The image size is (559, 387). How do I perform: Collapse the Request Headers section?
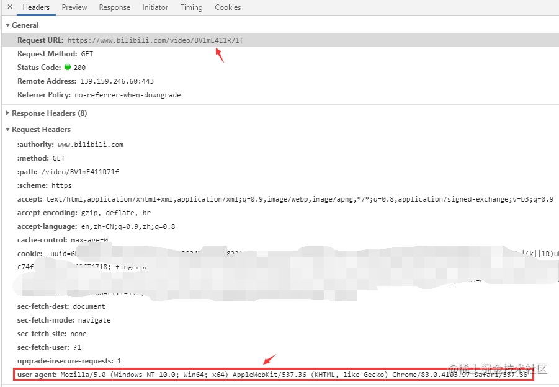(x=8, y=130)
